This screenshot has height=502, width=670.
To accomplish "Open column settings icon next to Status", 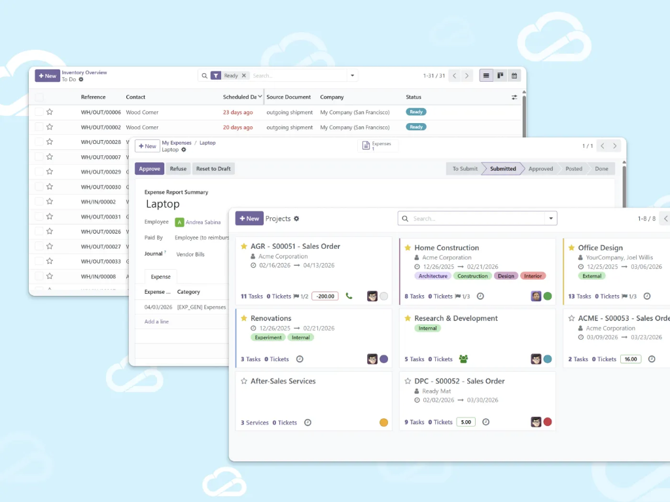I will pyautogui.click(x=514, y=98).
